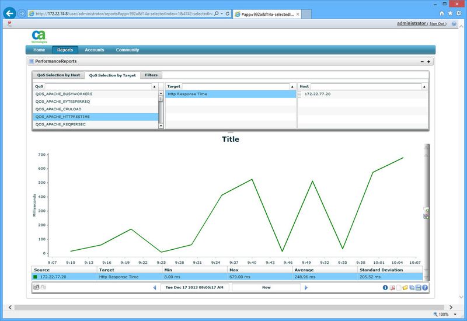Click the browser Back arrow button
This screenshot has width=467, height=321.
[x=9, y=13]
